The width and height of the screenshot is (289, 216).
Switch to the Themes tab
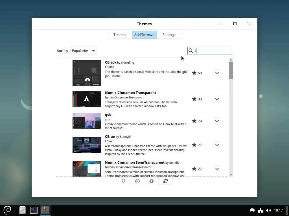point(120,35)
